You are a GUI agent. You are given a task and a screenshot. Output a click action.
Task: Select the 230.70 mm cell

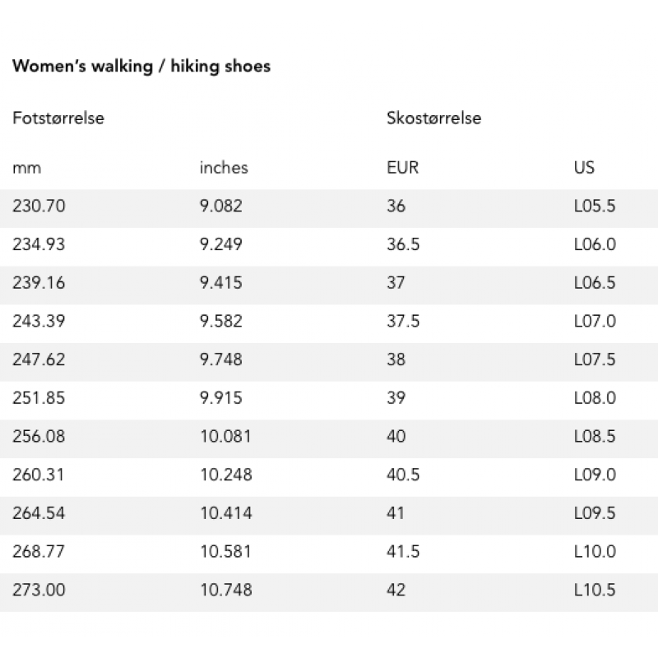click(39, 206)
